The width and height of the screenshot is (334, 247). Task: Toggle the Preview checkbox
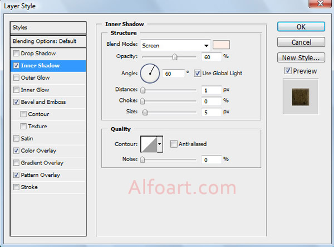pos(287,71)
